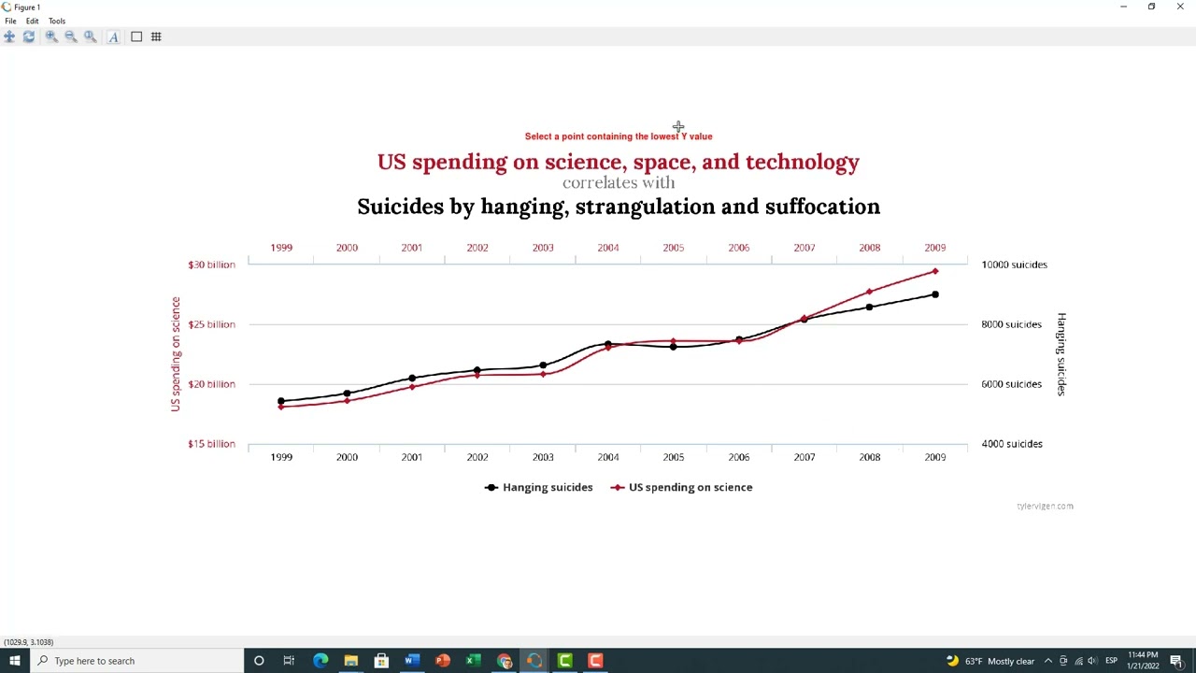Open the Wi-Fi network tray icon
The height and width of the screenshot is (673, 1196).
(1078, 661)
